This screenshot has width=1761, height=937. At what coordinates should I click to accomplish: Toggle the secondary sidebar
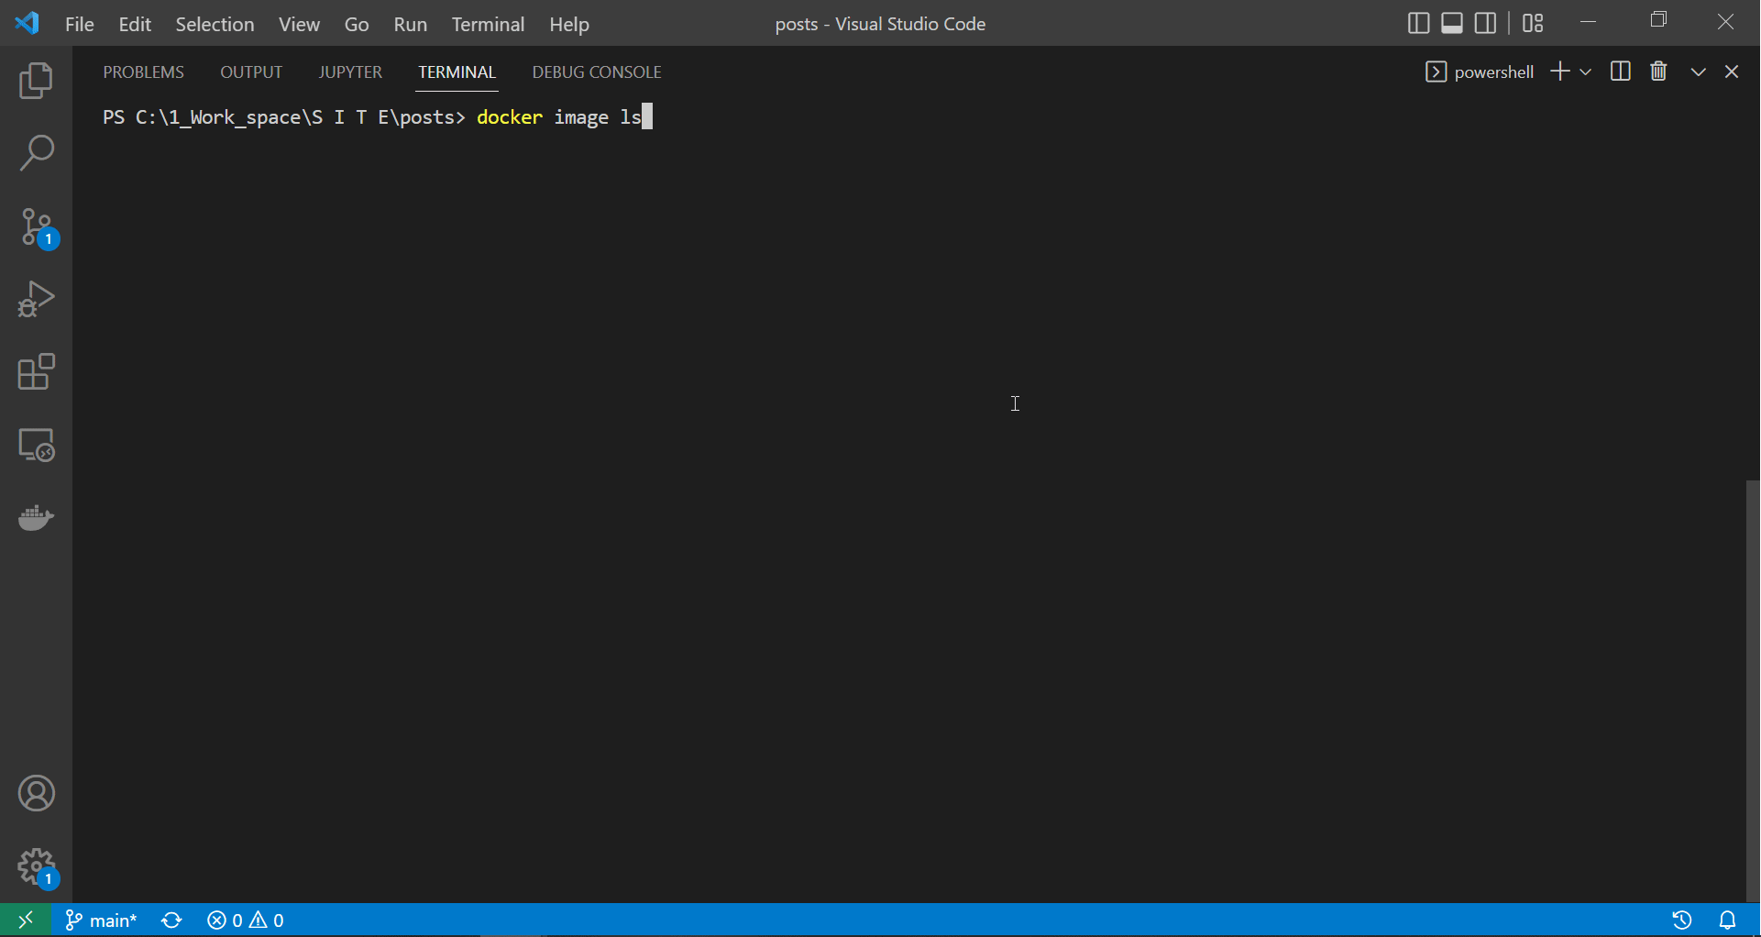click(1486, 23)
